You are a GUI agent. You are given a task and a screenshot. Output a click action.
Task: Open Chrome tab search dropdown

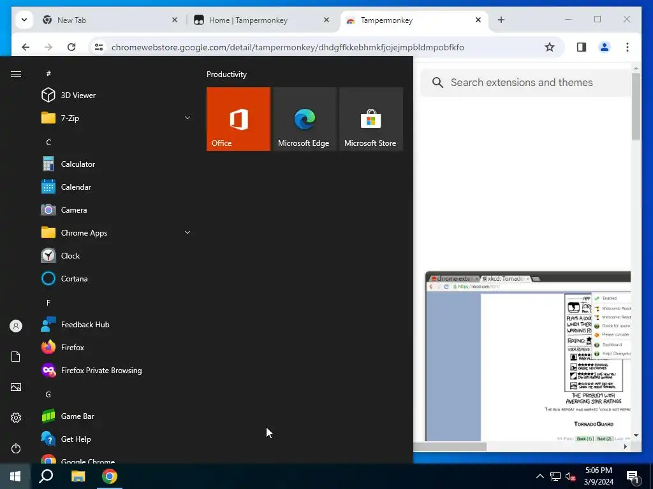[24, 20]
